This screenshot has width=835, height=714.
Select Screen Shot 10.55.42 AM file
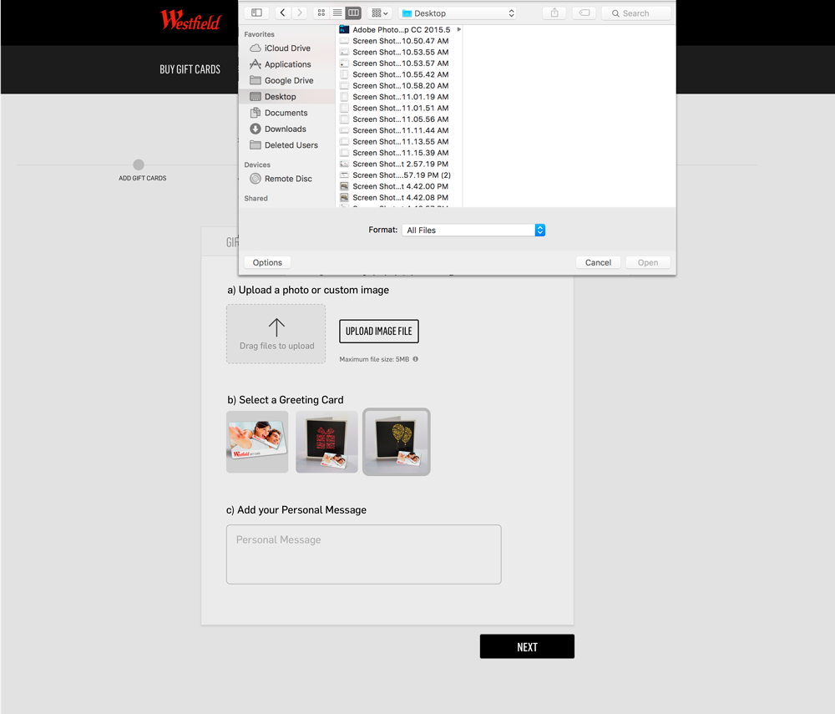(400, 74)
